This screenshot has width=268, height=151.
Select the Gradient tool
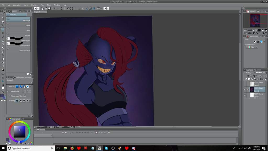point(3,70)
